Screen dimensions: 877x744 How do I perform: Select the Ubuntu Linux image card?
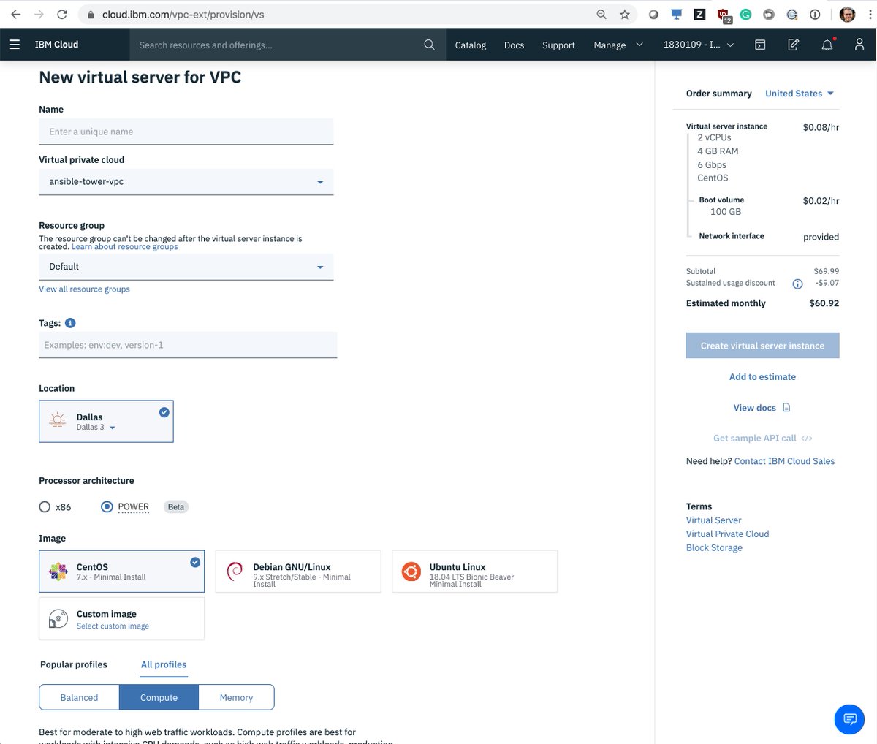[x=475, y=571]
